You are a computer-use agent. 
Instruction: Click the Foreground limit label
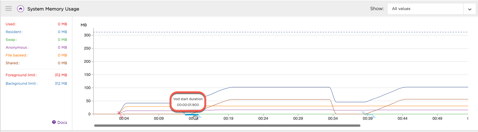[21, 75]
